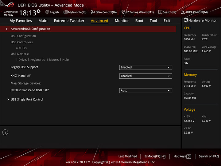The image size is (221, 166).
Task: Click dropdown arrow of Legacy USB Support
Action: [x=169, y=67]
